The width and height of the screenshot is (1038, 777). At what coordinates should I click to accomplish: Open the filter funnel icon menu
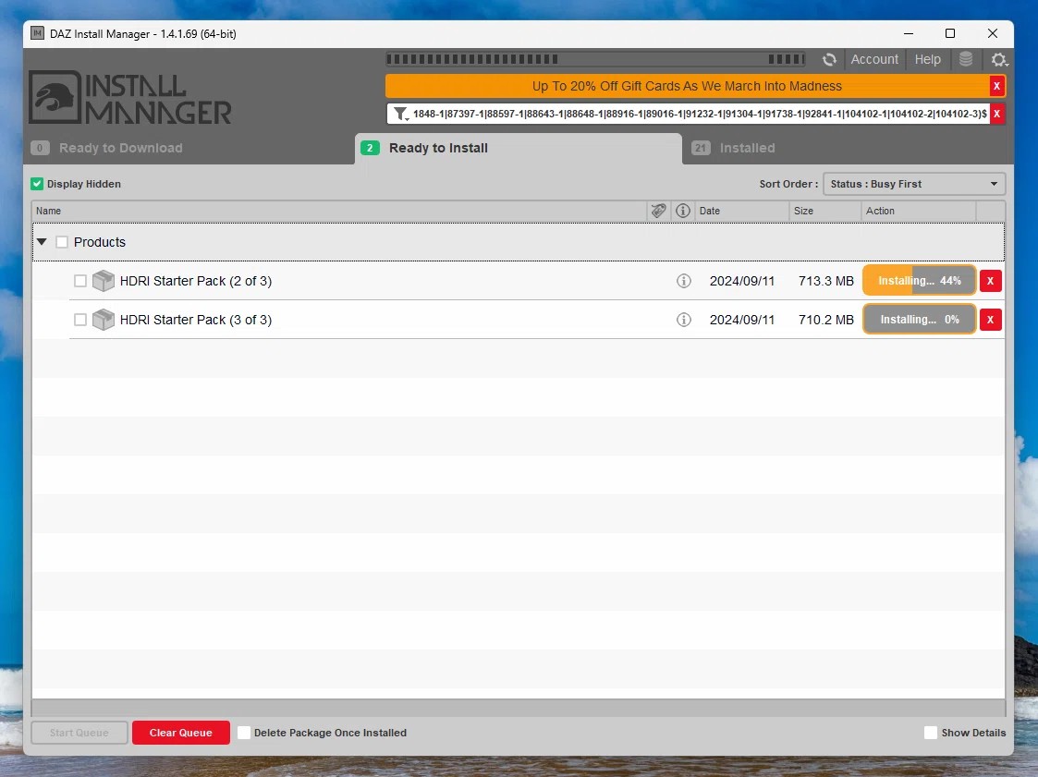[x=400, y=114]
